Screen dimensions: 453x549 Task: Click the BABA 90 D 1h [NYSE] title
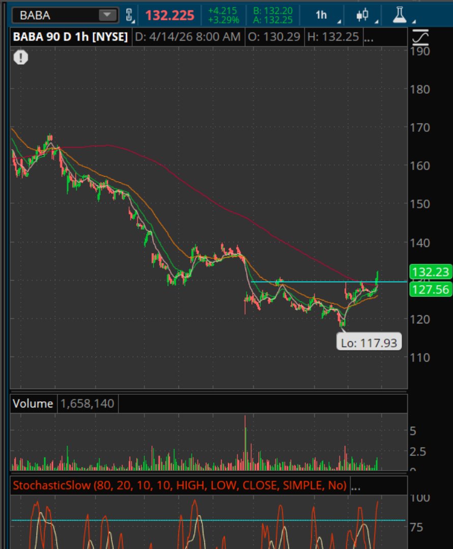point(70,37)
